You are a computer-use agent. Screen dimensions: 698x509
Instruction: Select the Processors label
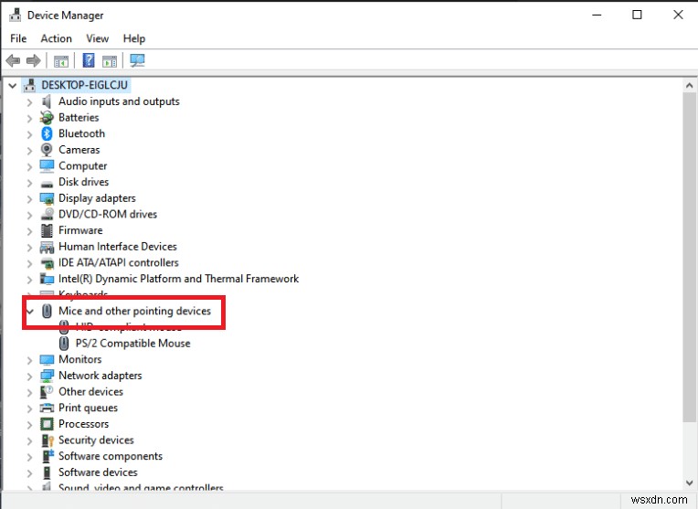[84, 424]
